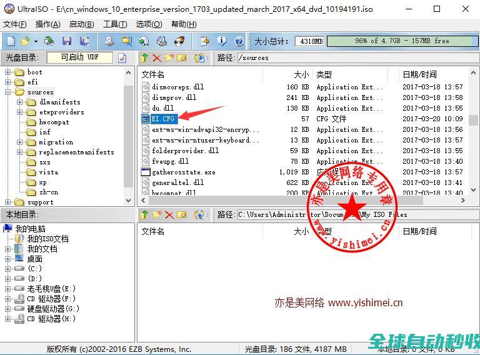Click the blue Help question mark icon
Screen dimensions: 480x355
pos(239,41)
